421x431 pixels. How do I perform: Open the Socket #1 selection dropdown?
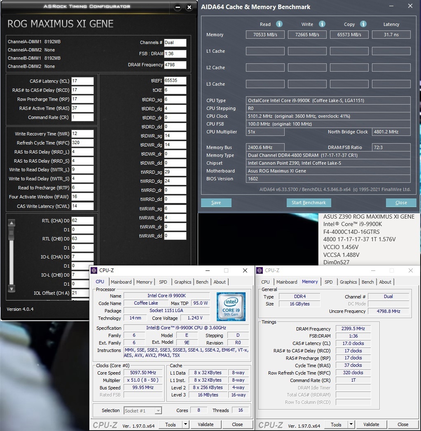click(158, 411)
